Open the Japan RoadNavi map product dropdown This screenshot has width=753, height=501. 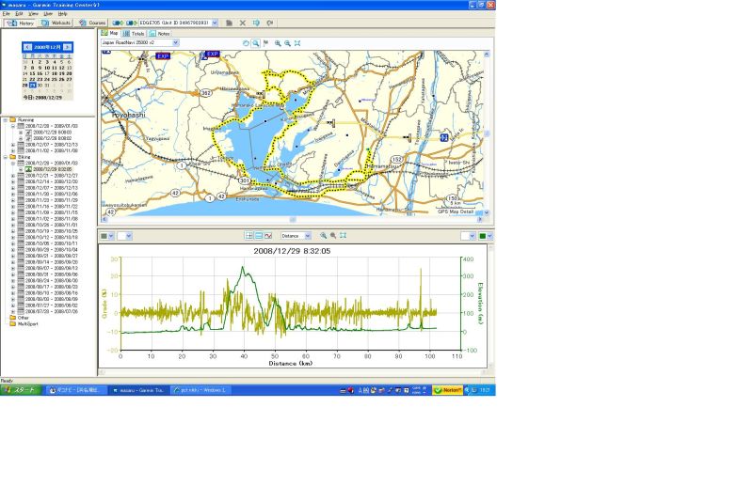point(175,42)
